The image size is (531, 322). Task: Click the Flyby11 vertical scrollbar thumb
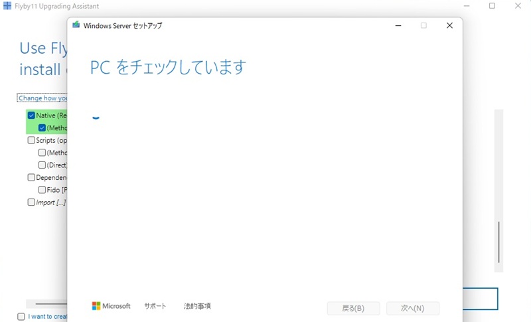point(499,241)
